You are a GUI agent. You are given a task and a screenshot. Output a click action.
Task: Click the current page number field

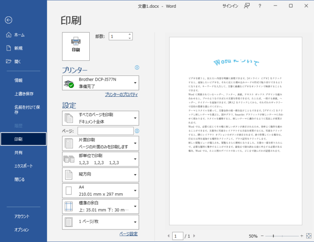[178, 236]
